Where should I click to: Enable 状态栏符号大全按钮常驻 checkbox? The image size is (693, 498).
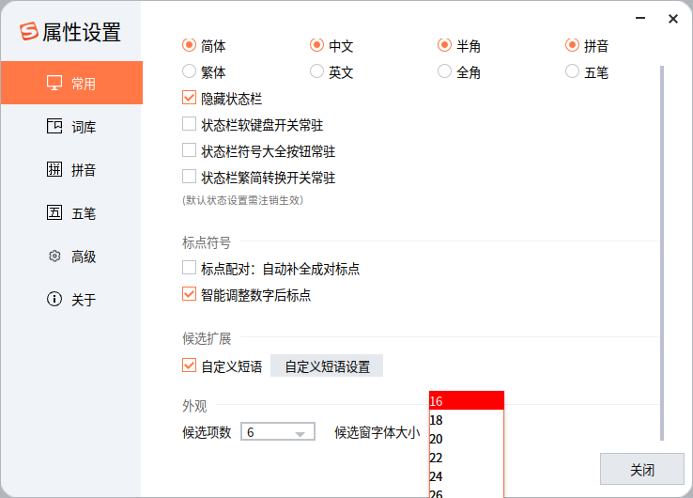coord(189,150)
